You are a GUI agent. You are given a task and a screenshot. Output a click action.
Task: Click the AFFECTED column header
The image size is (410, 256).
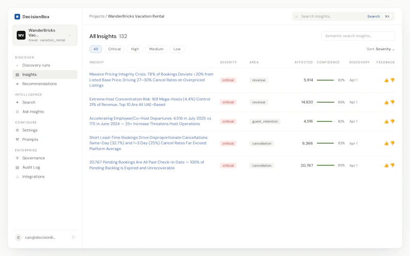tap(303, 62)
